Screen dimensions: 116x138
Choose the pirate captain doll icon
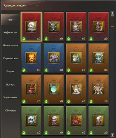[76, 27]
